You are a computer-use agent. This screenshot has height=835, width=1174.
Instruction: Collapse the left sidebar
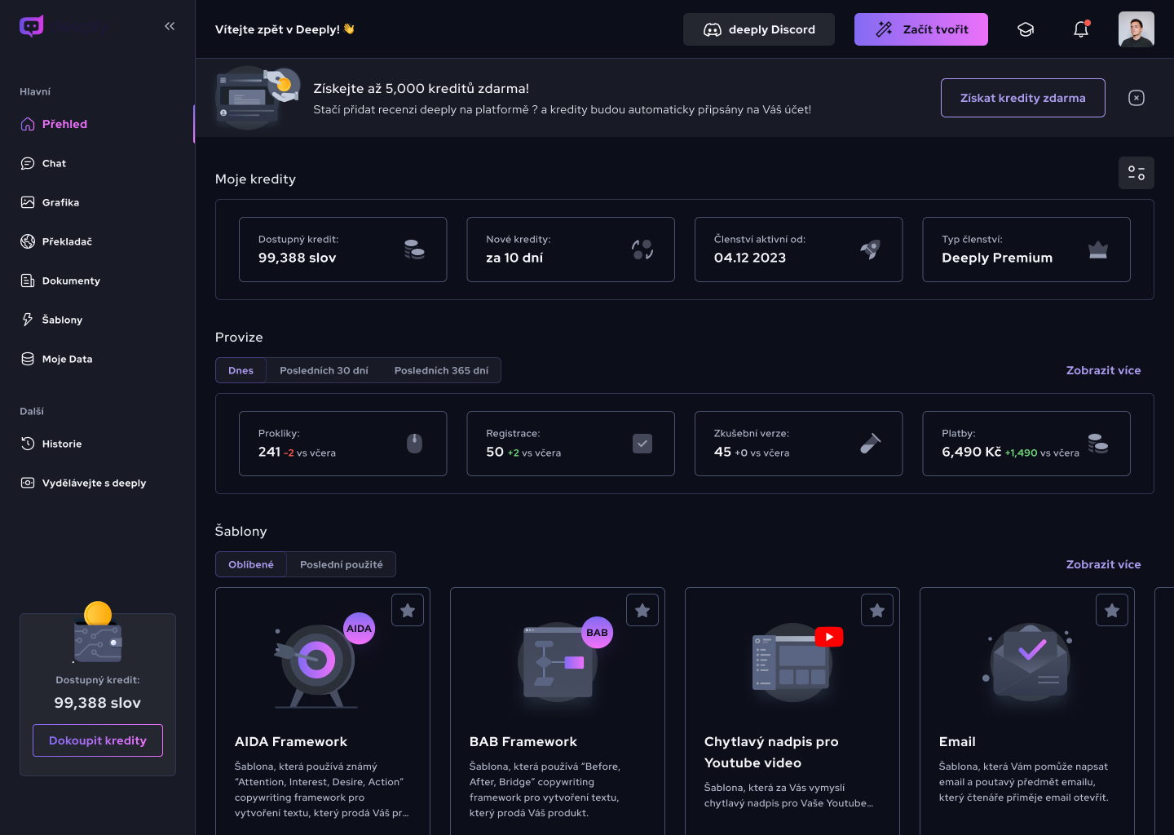point(170,25)
